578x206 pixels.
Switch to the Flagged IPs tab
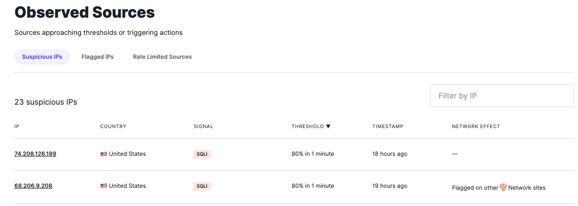(98, 57)
